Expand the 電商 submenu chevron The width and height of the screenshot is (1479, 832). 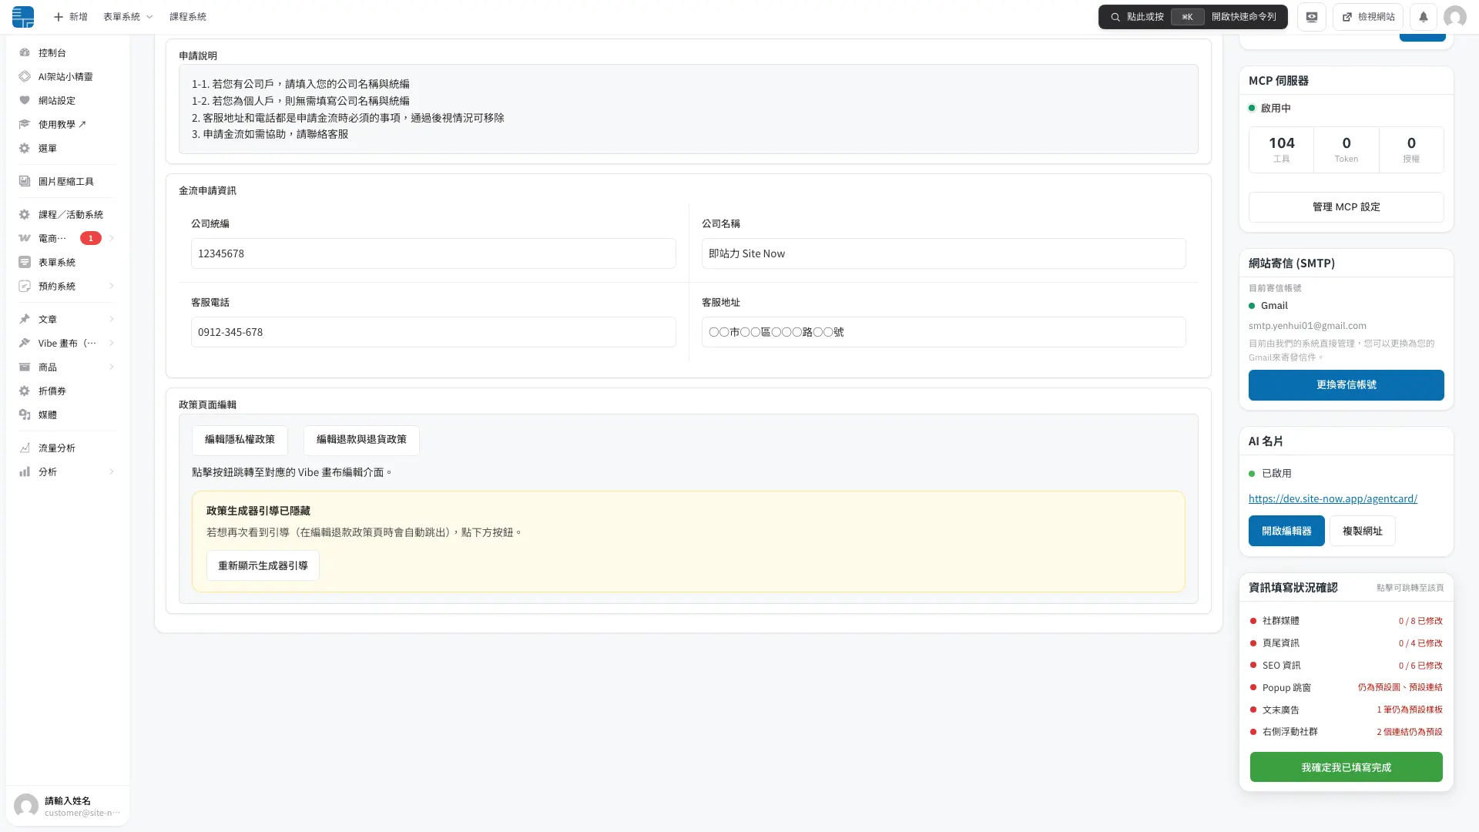tap(112, 239)
